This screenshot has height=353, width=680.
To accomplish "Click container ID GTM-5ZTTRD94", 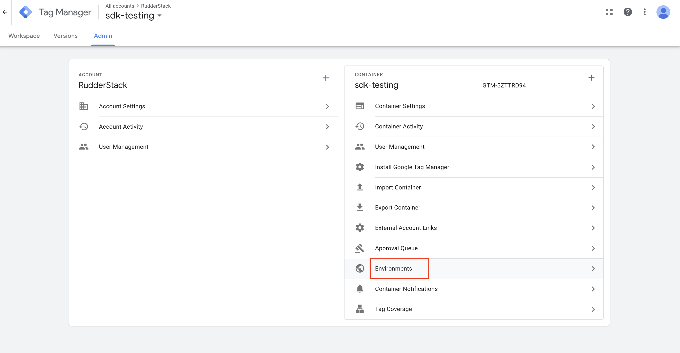I will tap(504, 85).
